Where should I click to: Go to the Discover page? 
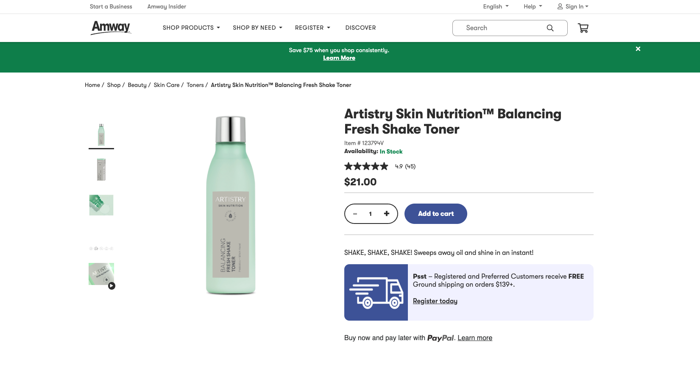360,28
